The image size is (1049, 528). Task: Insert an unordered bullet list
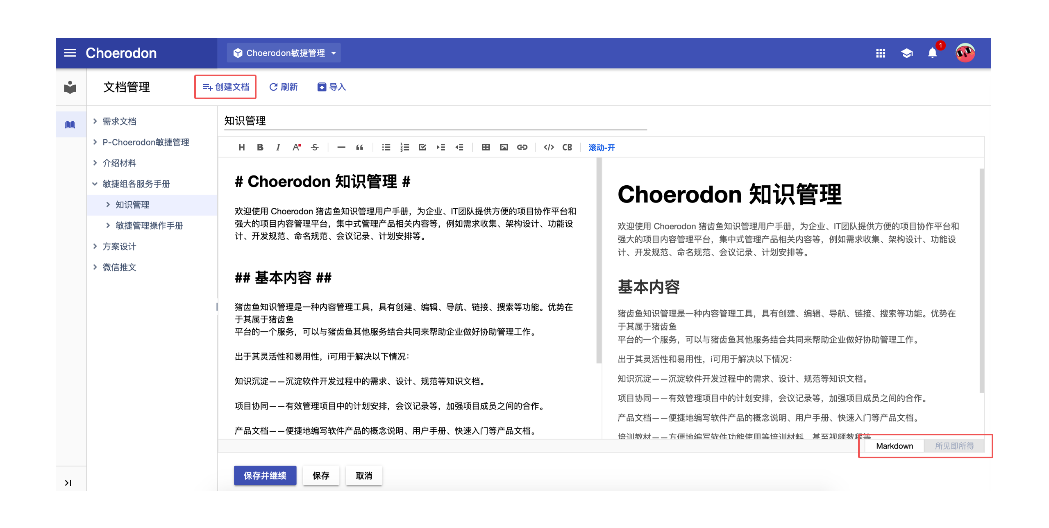click(386, 147)
